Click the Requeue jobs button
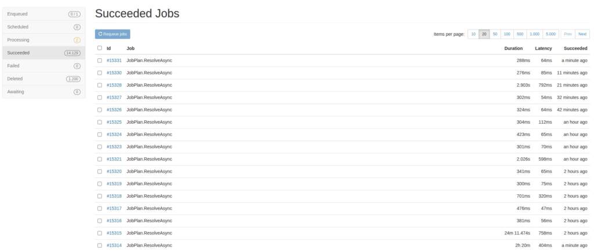Screen dimensions: 594x251 (113, 34)
